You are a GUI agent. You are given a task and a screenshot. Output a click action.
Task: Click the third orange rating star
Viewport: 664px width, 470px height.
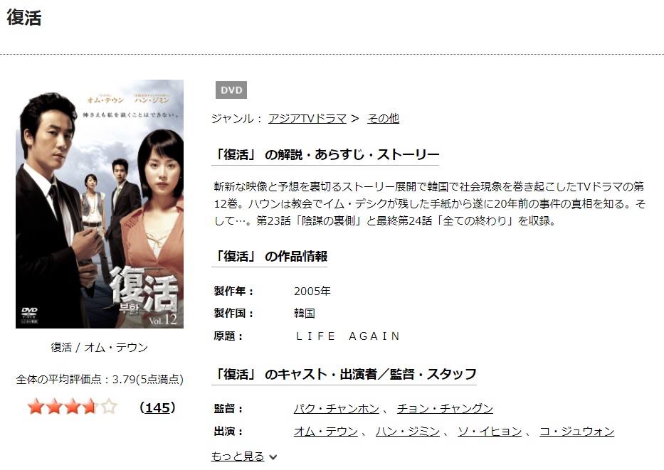click(x=73, y=407)
